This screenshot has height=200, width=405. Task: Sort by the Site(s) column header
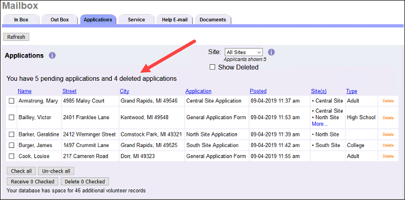click(319, 91)
